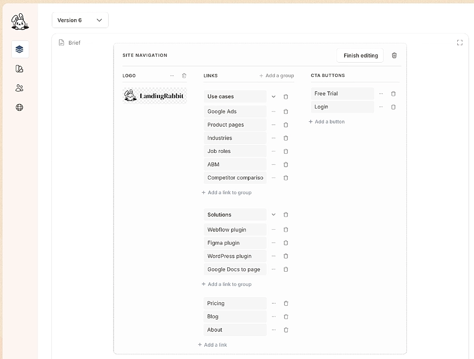This screenshot has width=474, height=359.
Task: Click the LandingRabbit logo image in the LOGO column
Action: click(x=155, y=96)
